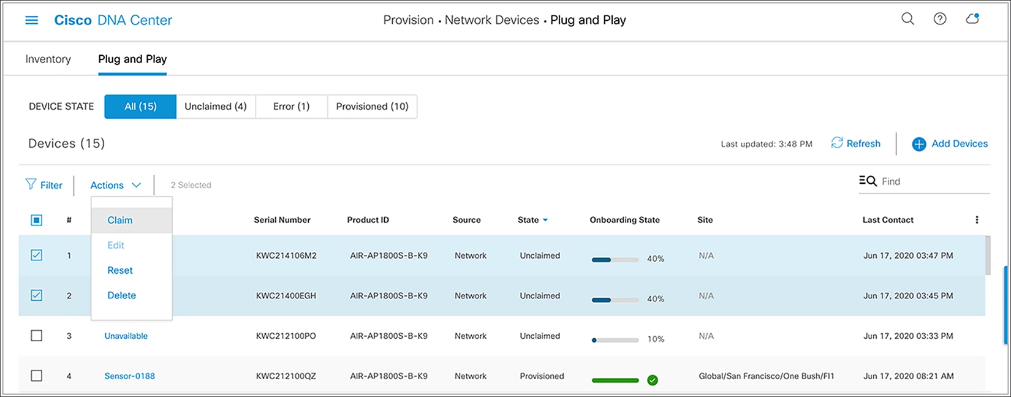Choose Reset from the Actions menu
Viewport: 1011px width, 397px height.
[x=120, y=270]
